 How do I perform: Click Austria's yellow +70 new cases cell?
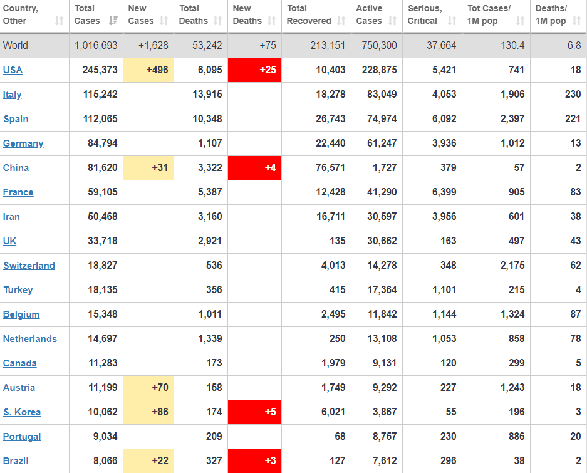tap(148, 388)
